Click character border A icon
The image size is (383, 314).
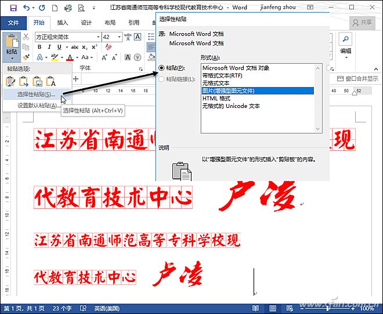click(x=138, y=37)
